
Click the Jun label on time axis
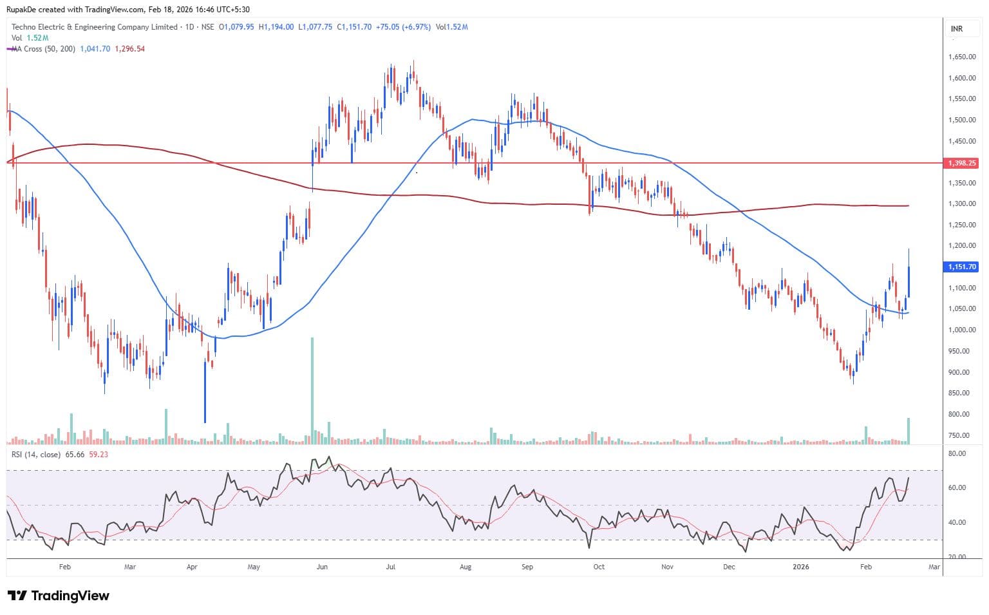coord(322,567)
